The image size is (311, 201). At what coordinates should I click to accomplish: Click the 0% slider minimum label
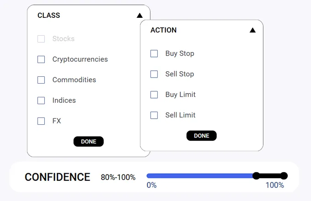[151, 185]
